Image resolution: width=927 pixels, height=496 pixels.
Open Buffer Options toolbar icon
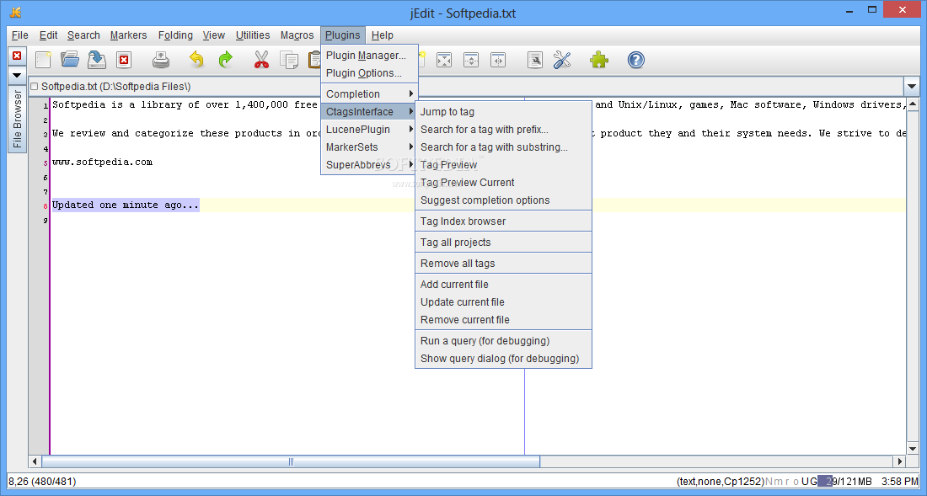(535, 60)
